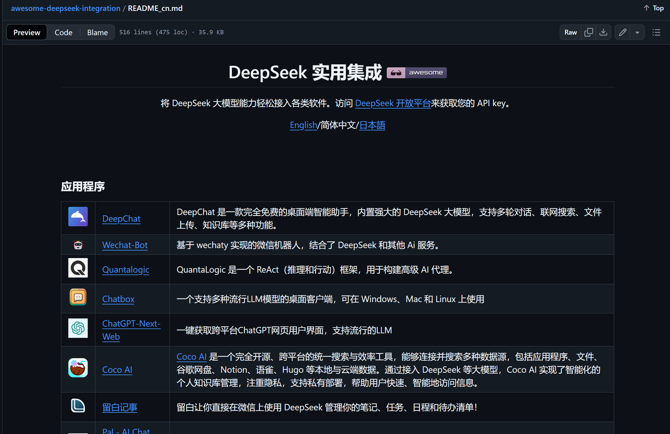The height and width of the screenshot is (434, 670).
Task: Open the ChatGPT-Next-Web link
Action: tap(131, 330)
